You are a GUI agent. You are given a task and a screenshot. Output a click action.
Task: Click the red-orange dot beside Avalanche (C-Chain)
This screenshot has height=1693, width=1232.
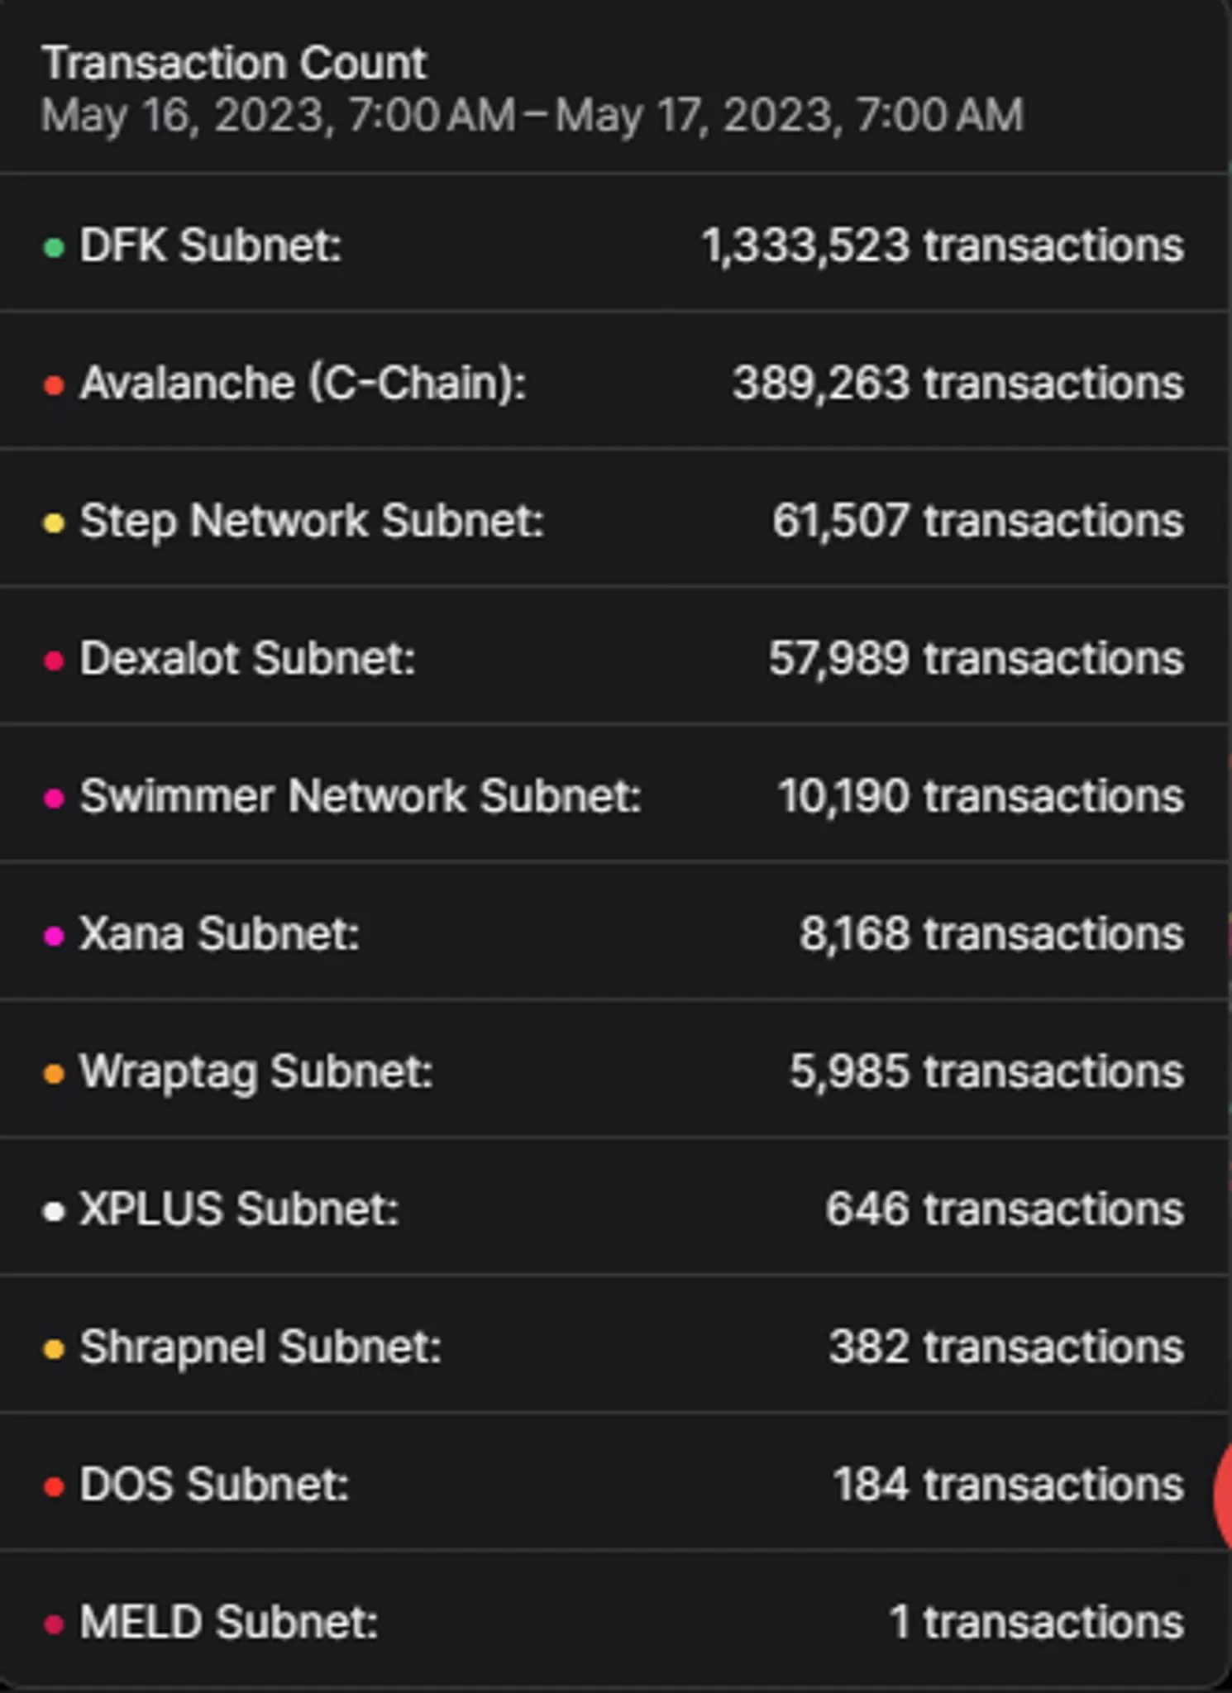click(54, 385)
